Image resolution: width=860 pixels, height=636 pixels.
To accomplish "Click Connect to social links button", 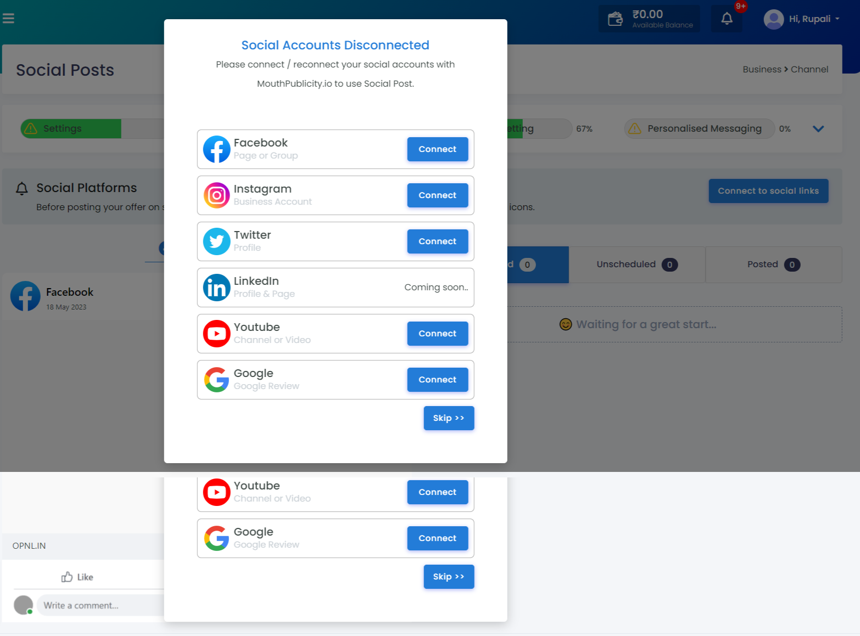I will [x=768, y=191].
